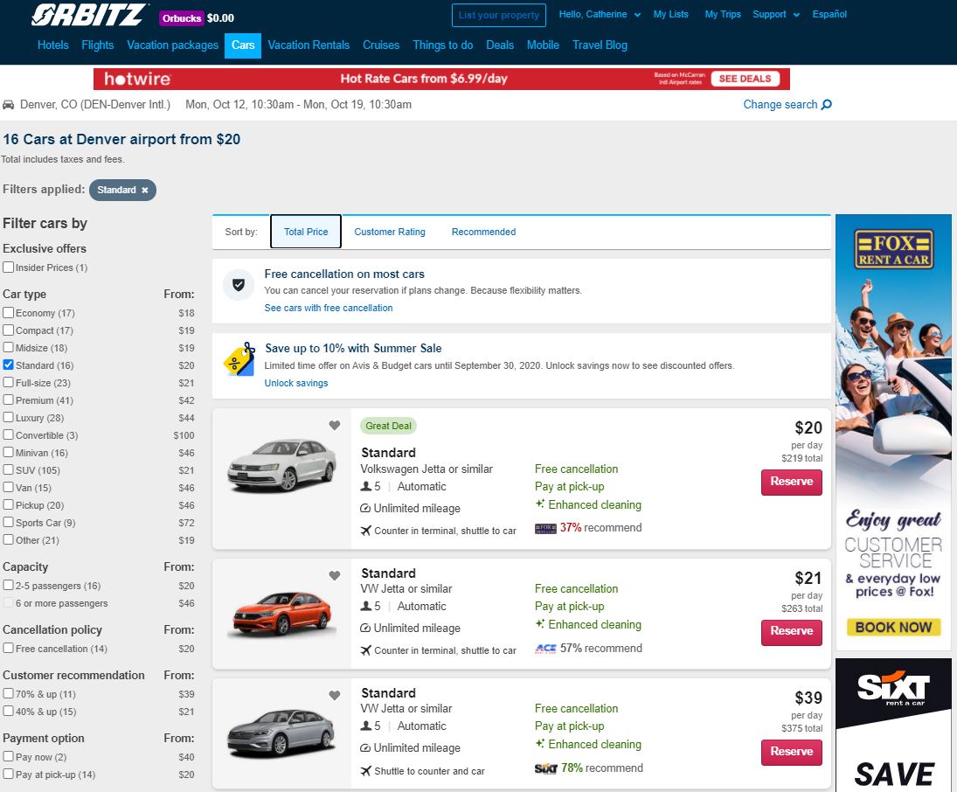The width and height of the screenshot is (957, 792).
Task: Check the 70% & up recommendation checkbox
Action: tap(9, 694)
